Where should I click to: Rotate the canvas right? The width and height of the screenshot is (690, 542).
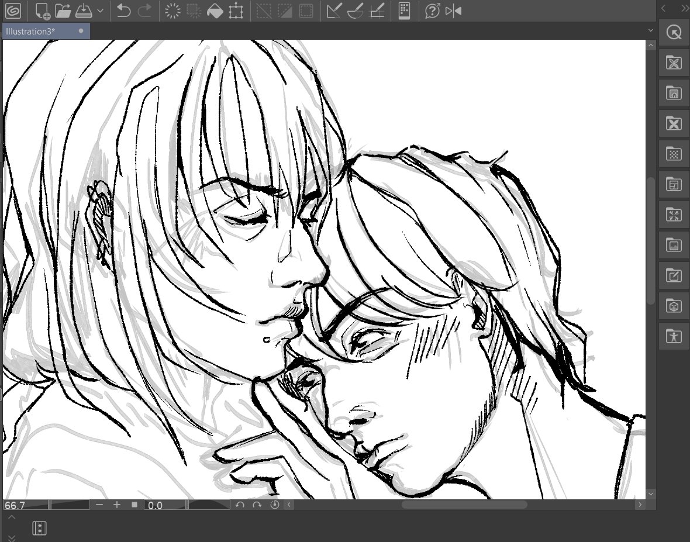(x=257, y=505)
